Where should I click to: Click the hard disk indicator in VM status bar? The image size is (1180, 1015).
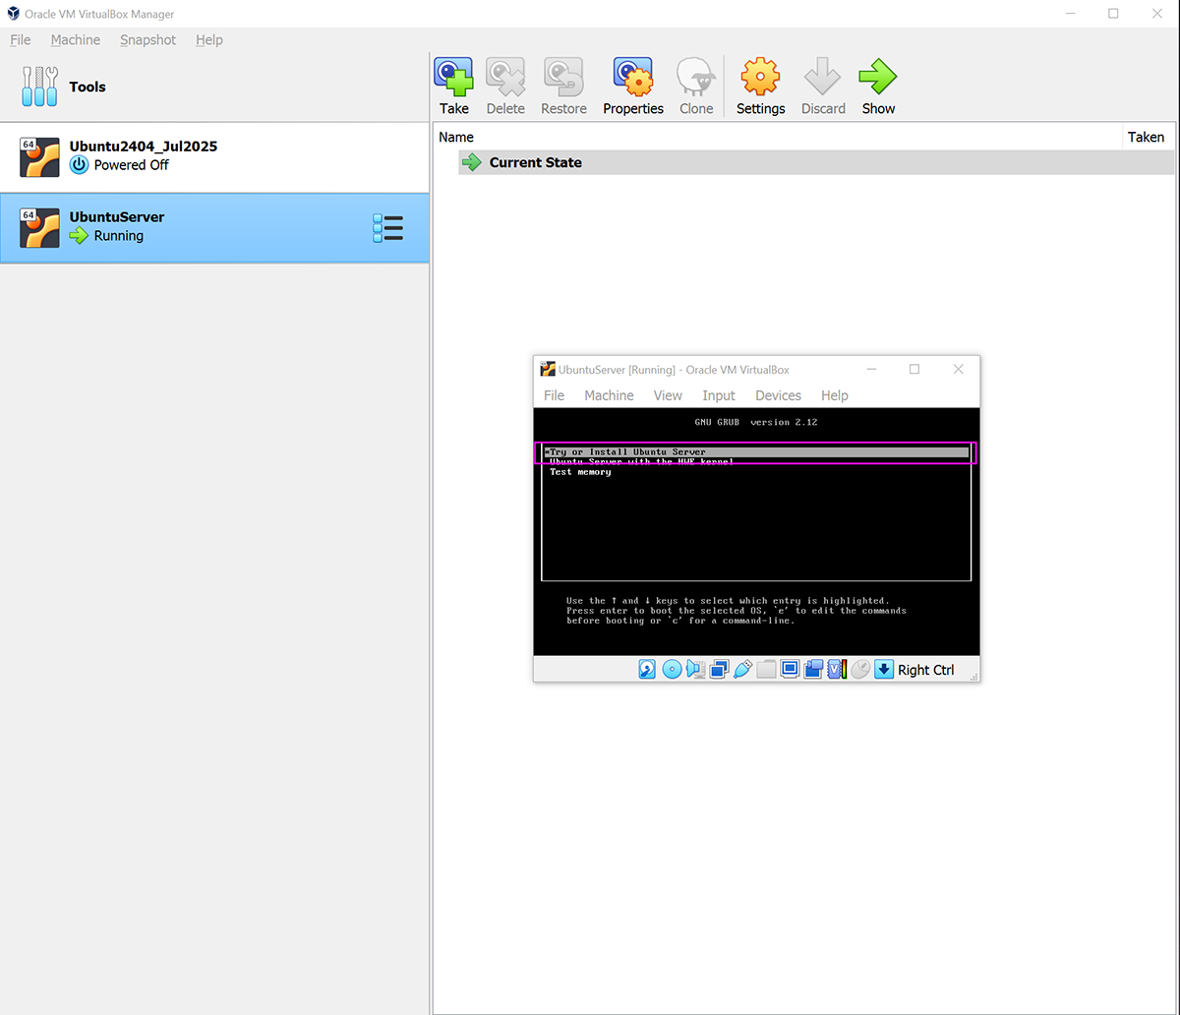(647, 669)
